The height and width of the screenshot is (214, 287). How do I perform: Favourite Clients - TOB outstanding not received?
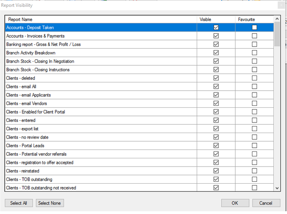(x=254, y=187)
